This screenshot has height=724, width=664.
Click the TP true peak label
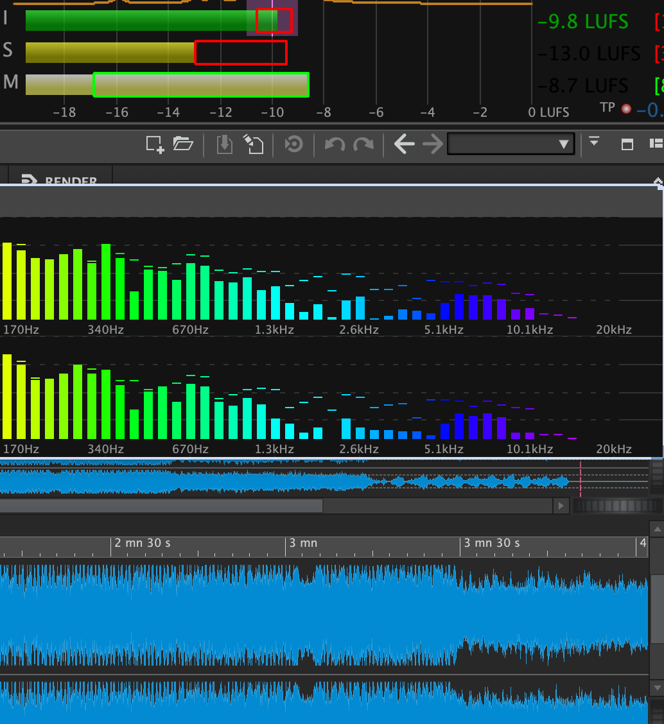click(607, 108)
